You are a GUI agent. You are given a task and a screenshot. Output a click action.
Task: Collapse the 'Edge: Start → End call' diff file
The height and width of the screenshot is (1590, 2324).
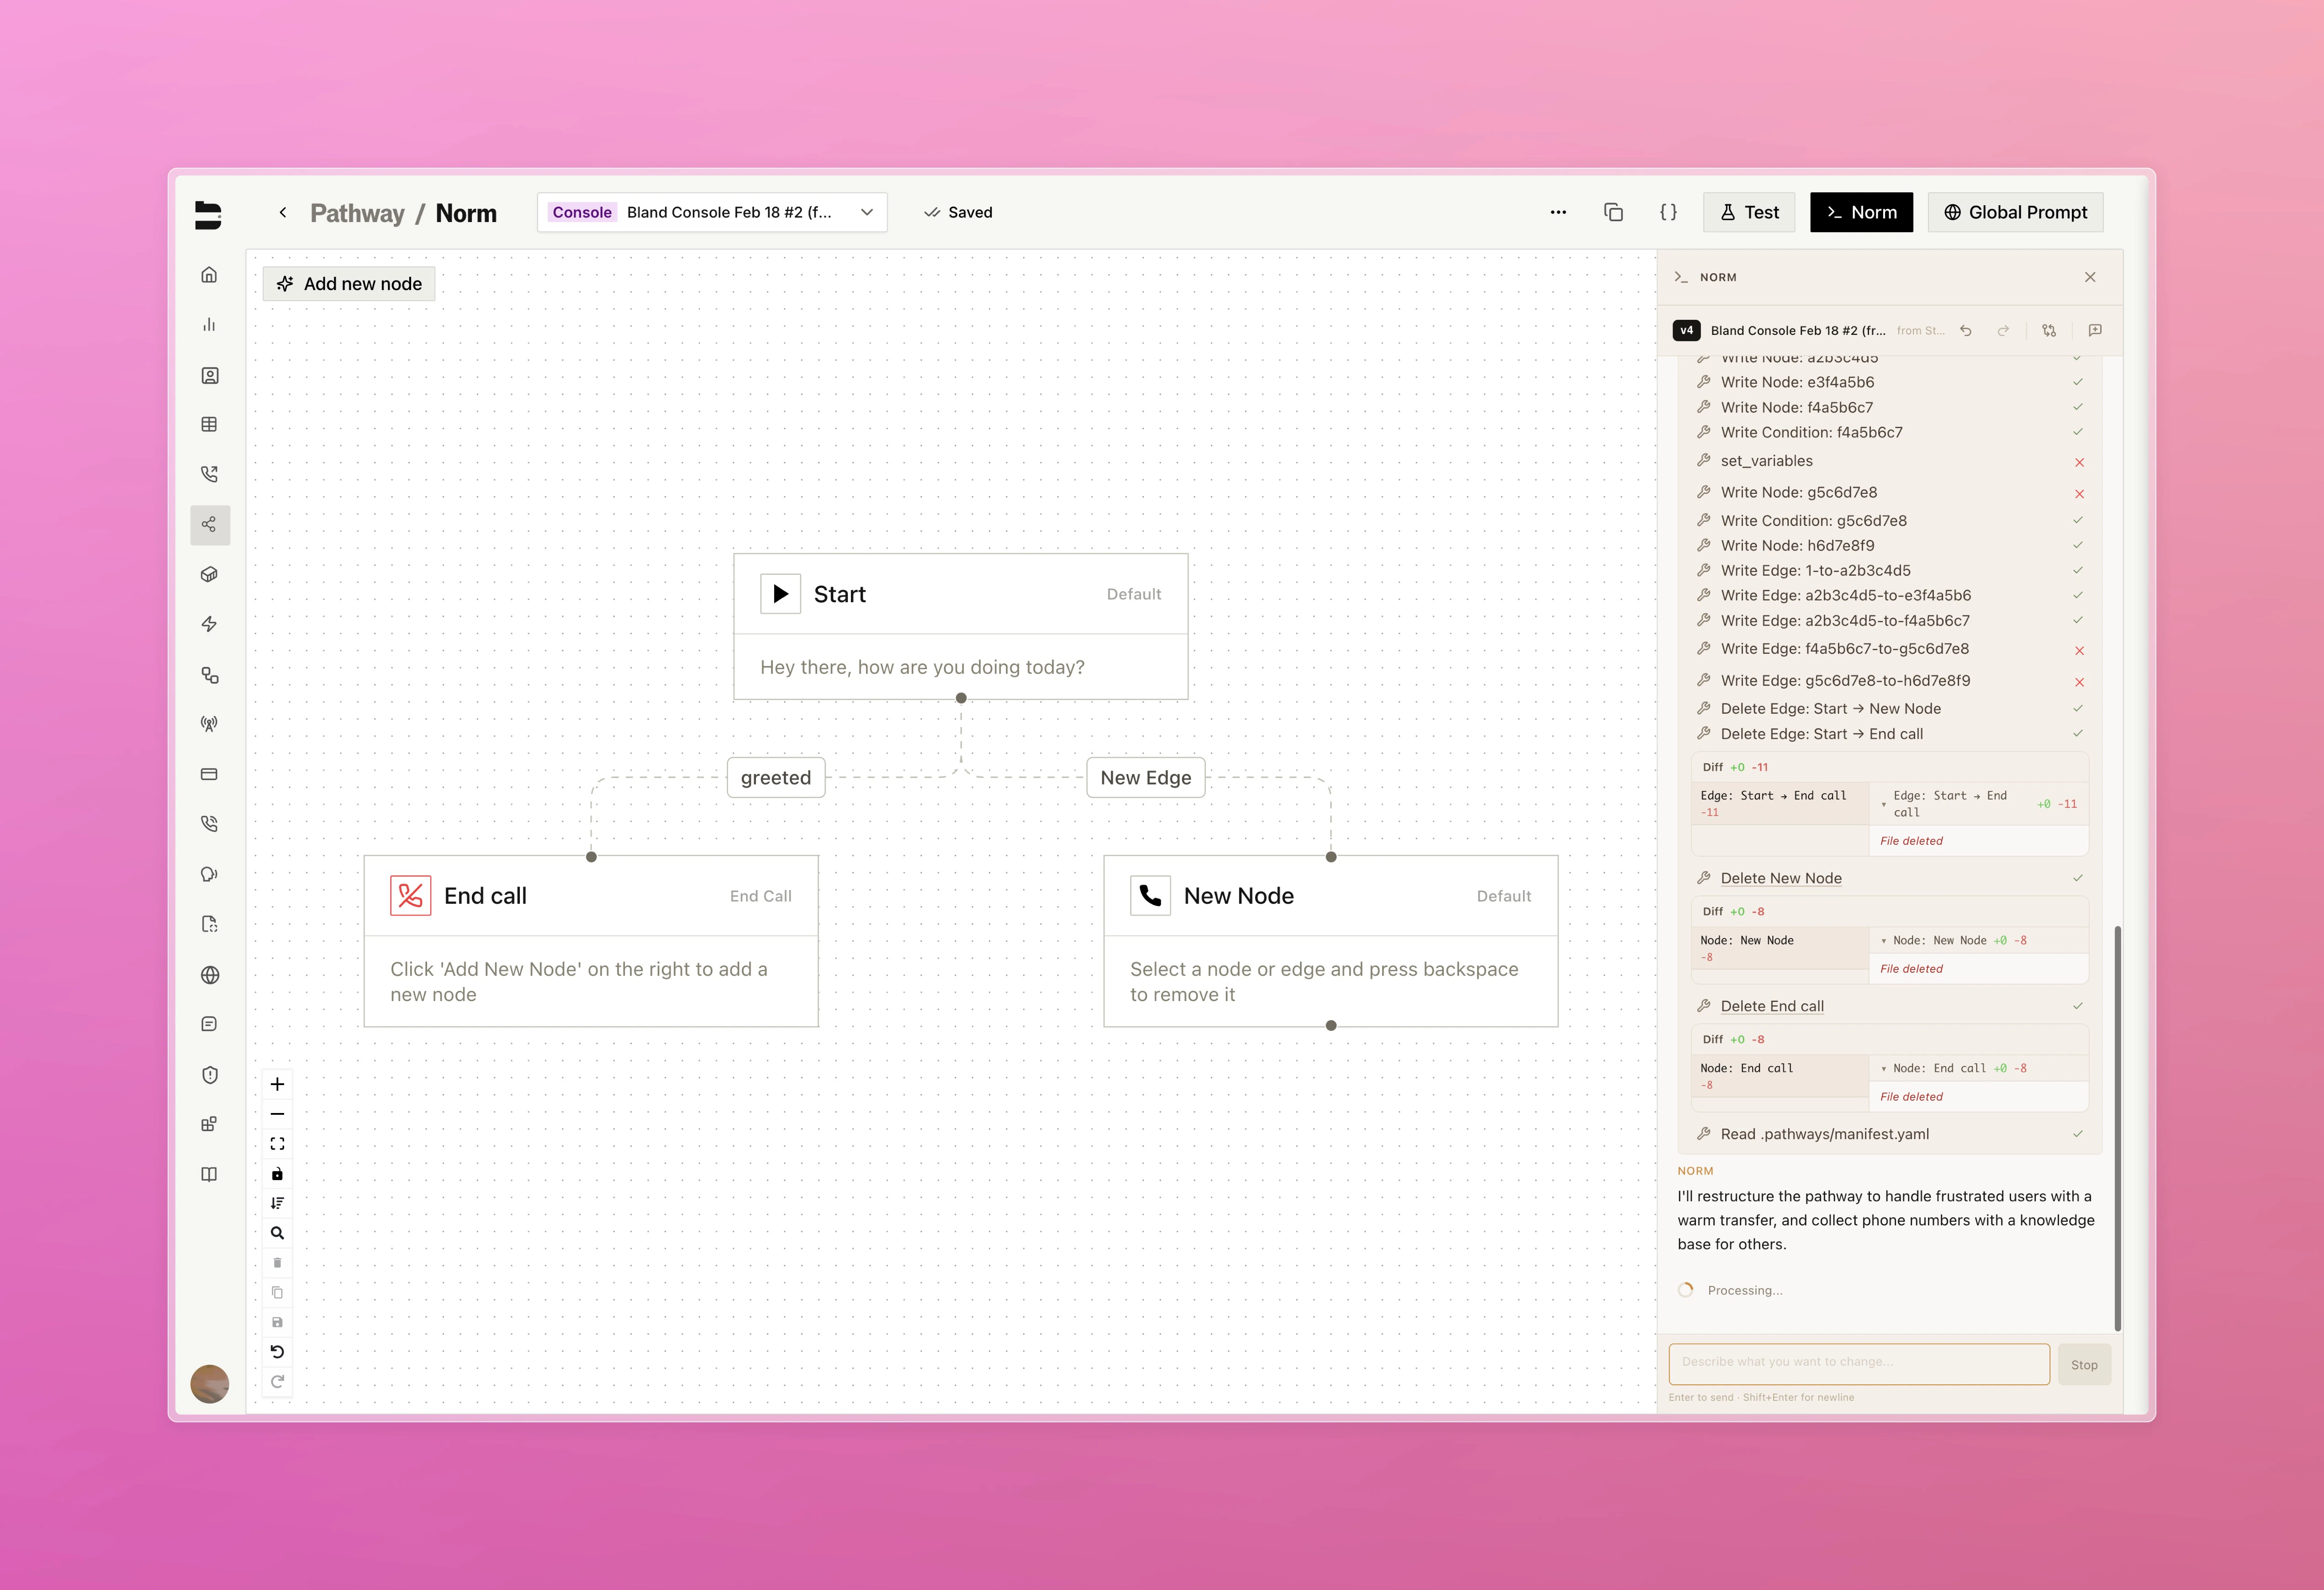point(1883,804)
